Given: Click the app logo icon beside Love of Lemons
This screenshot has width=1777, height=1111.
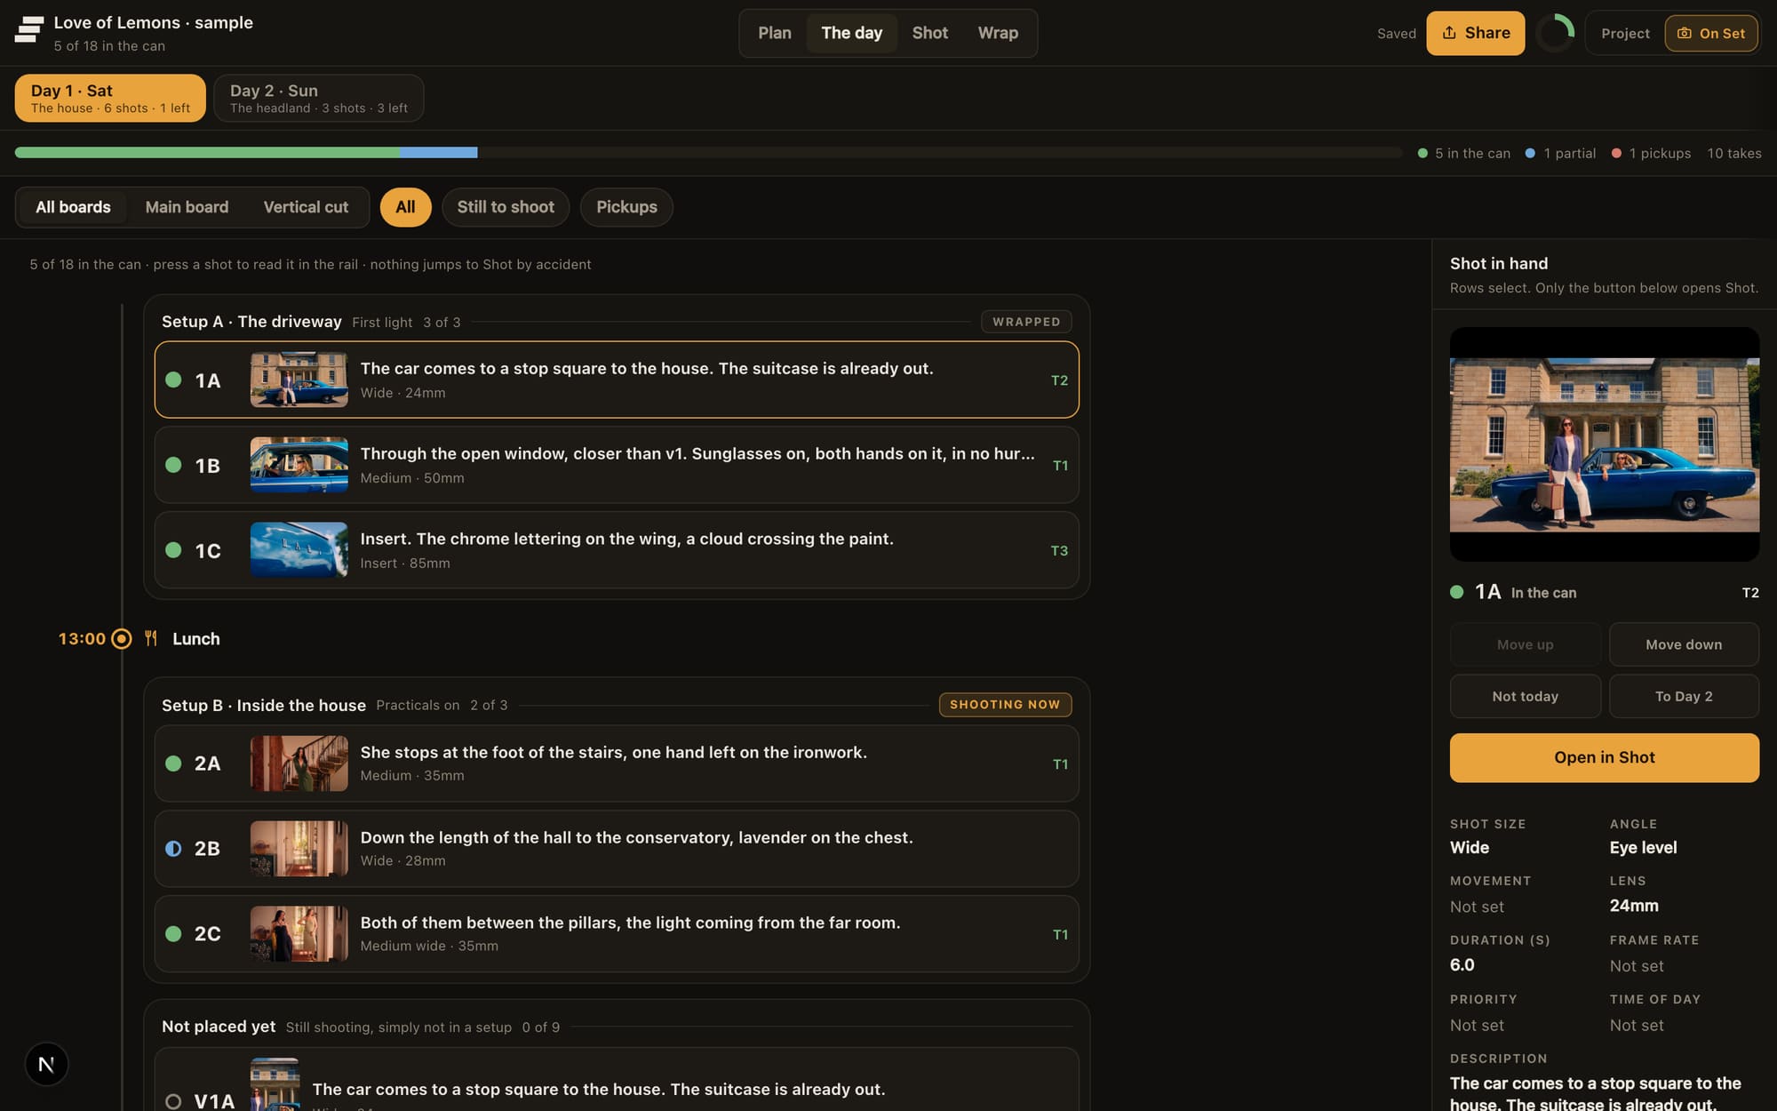Looking at the screenshot, I should click(29, 30).
